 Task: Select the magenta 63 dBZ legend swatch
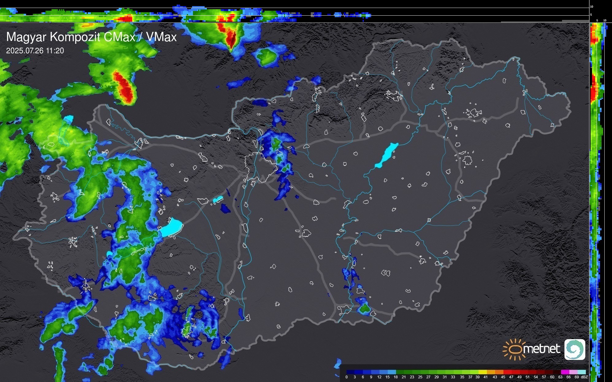[x=565, y=372]
